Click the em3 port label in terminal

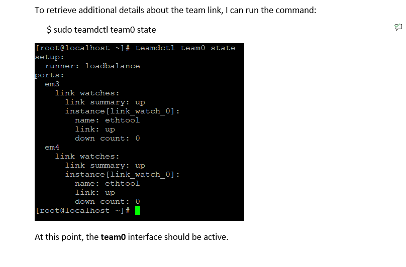pyautogui.click(x=52, y=84)
